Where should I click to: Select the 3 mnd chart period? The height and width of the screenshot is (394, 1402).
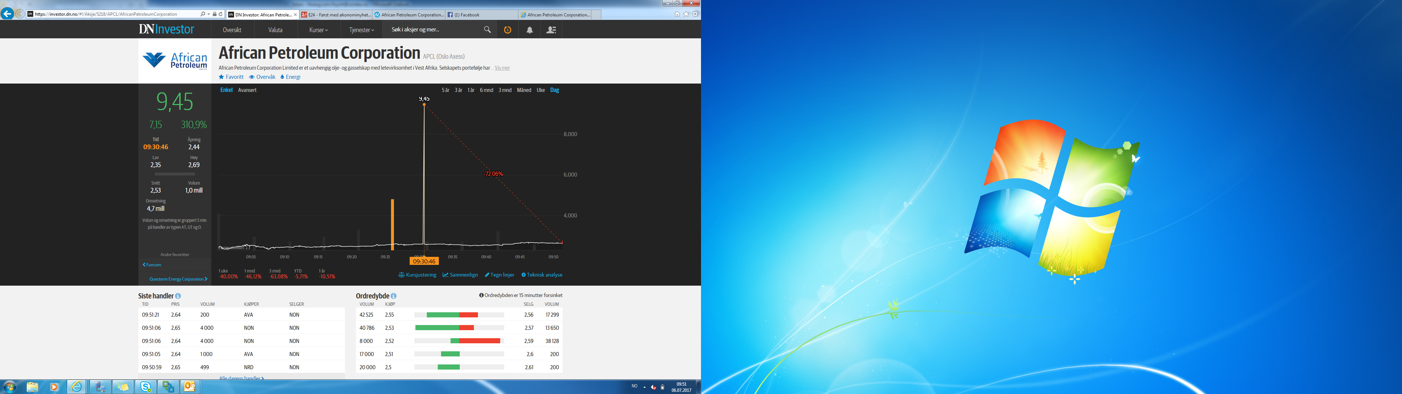tap(505, 90)
